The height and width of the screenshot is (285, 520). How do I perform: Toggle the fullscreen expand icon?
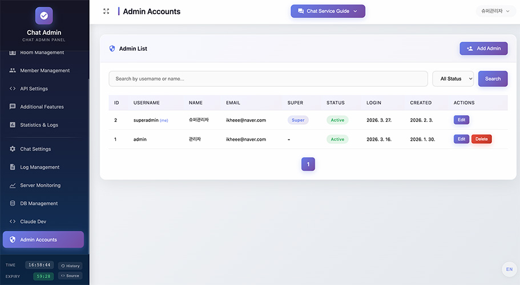[106, 11]
